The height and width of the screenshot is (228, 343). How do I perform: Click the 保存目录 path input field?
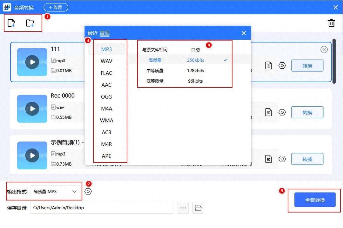(x=102, y=208)
